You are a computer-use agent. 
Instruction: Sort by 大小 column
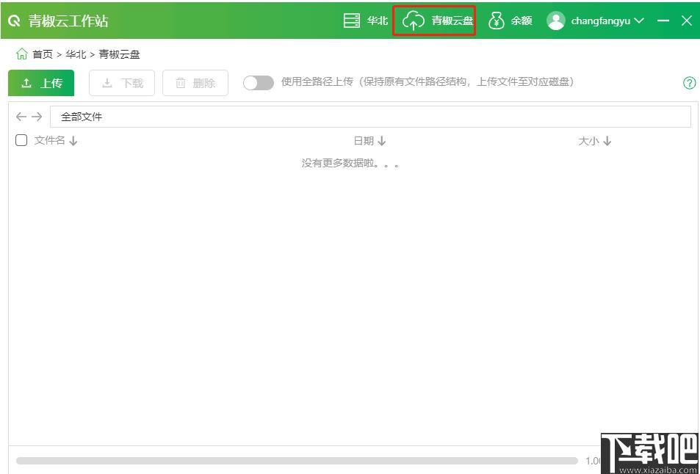[595, 141]
